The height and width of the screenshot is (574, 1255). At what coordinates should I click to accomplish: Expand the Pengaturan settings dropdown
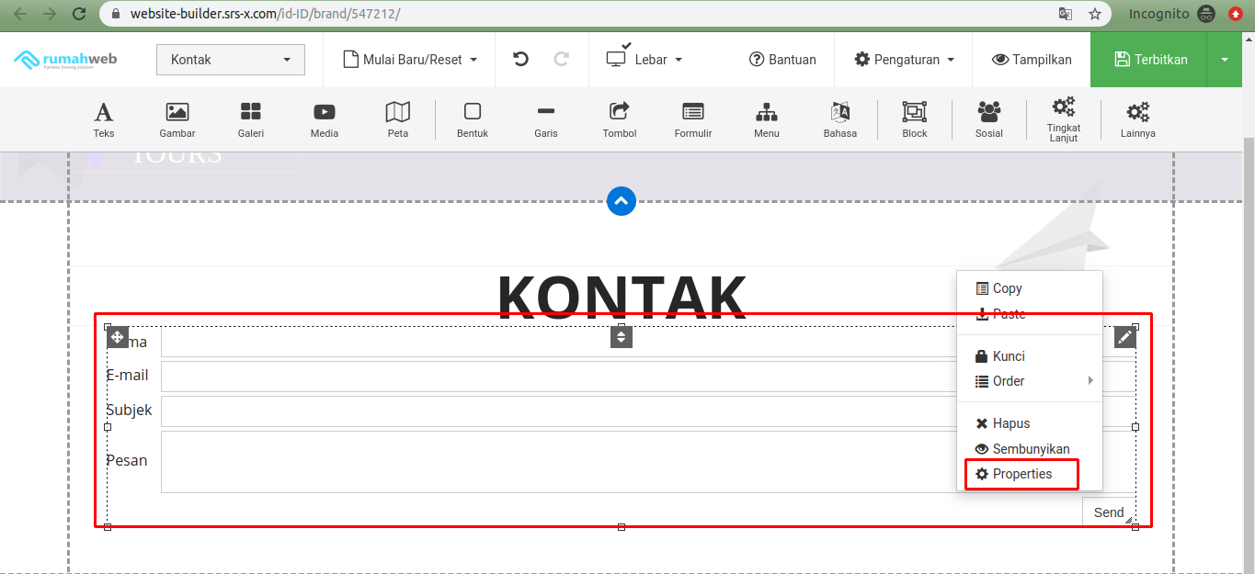click(x=905, y=60)
